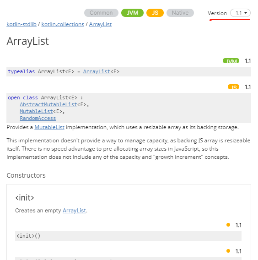Open the AbstractMutableList supertype link
The image size is (258, 260).
tap(48, 104)
